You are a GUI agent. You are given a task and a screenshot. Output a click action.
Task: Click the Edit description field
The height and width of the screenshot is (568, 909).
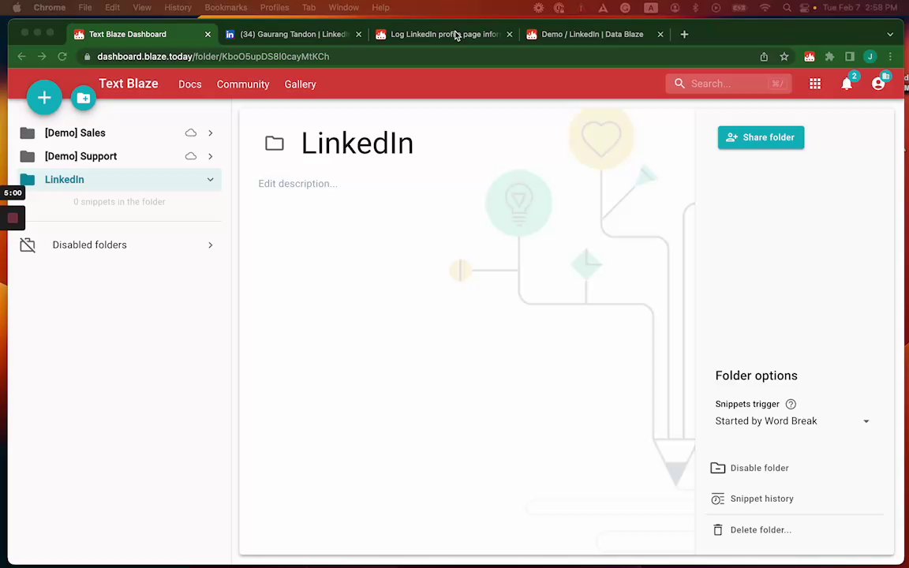(298, 184)
